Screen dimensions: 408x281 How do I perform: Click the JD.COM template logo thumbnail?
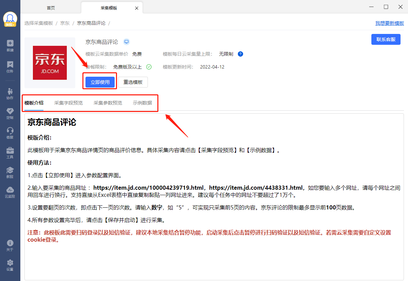[x=50, y=63]
